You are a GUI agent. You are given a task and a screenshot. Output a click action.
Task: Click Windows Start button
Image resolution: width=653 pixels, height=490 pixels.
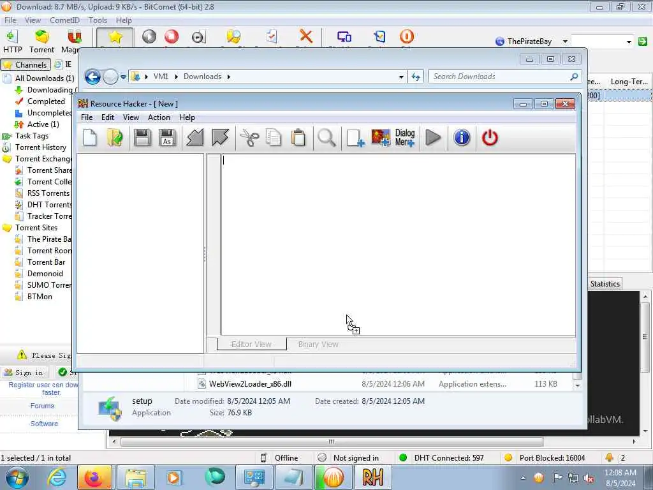(x=17, y=477)
